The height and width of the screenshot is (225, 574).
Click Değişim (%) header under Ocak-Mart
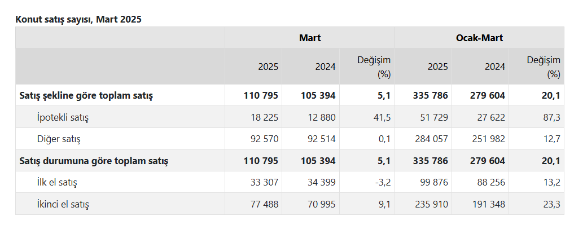(544, 67)
